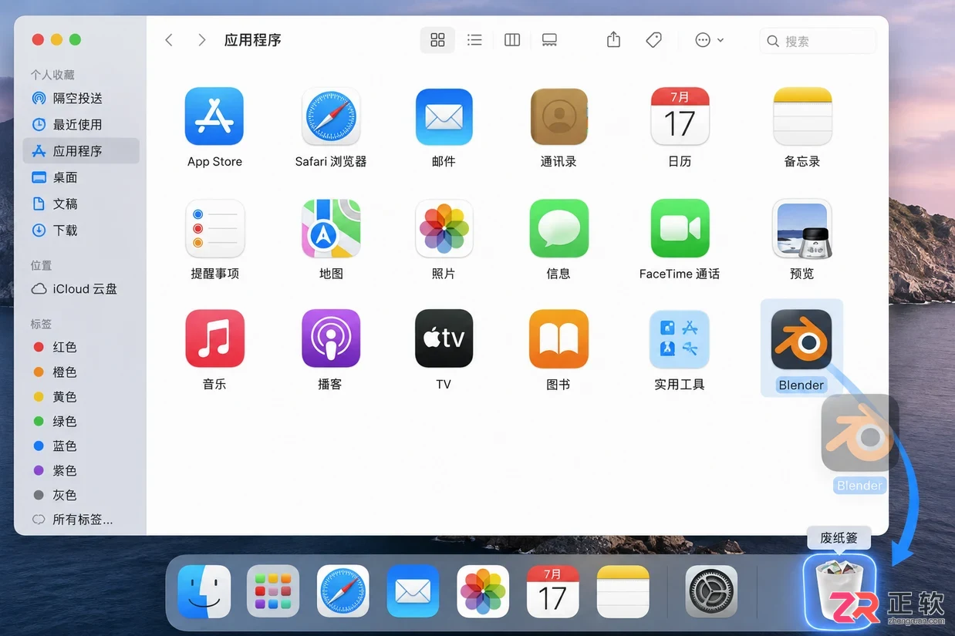Switch to list view
955x636 pixels.
[x=474, y=40]
